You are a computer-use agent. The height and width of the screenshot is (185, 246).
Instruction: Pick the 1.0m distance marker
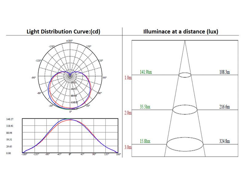coord(128,78)
